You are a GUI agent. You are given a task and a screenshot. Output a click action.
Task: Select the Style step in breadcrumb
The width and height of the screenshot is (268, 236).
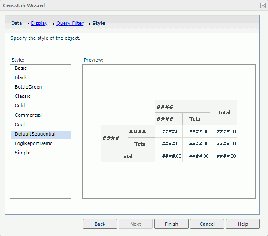click(x=99, y=23)
